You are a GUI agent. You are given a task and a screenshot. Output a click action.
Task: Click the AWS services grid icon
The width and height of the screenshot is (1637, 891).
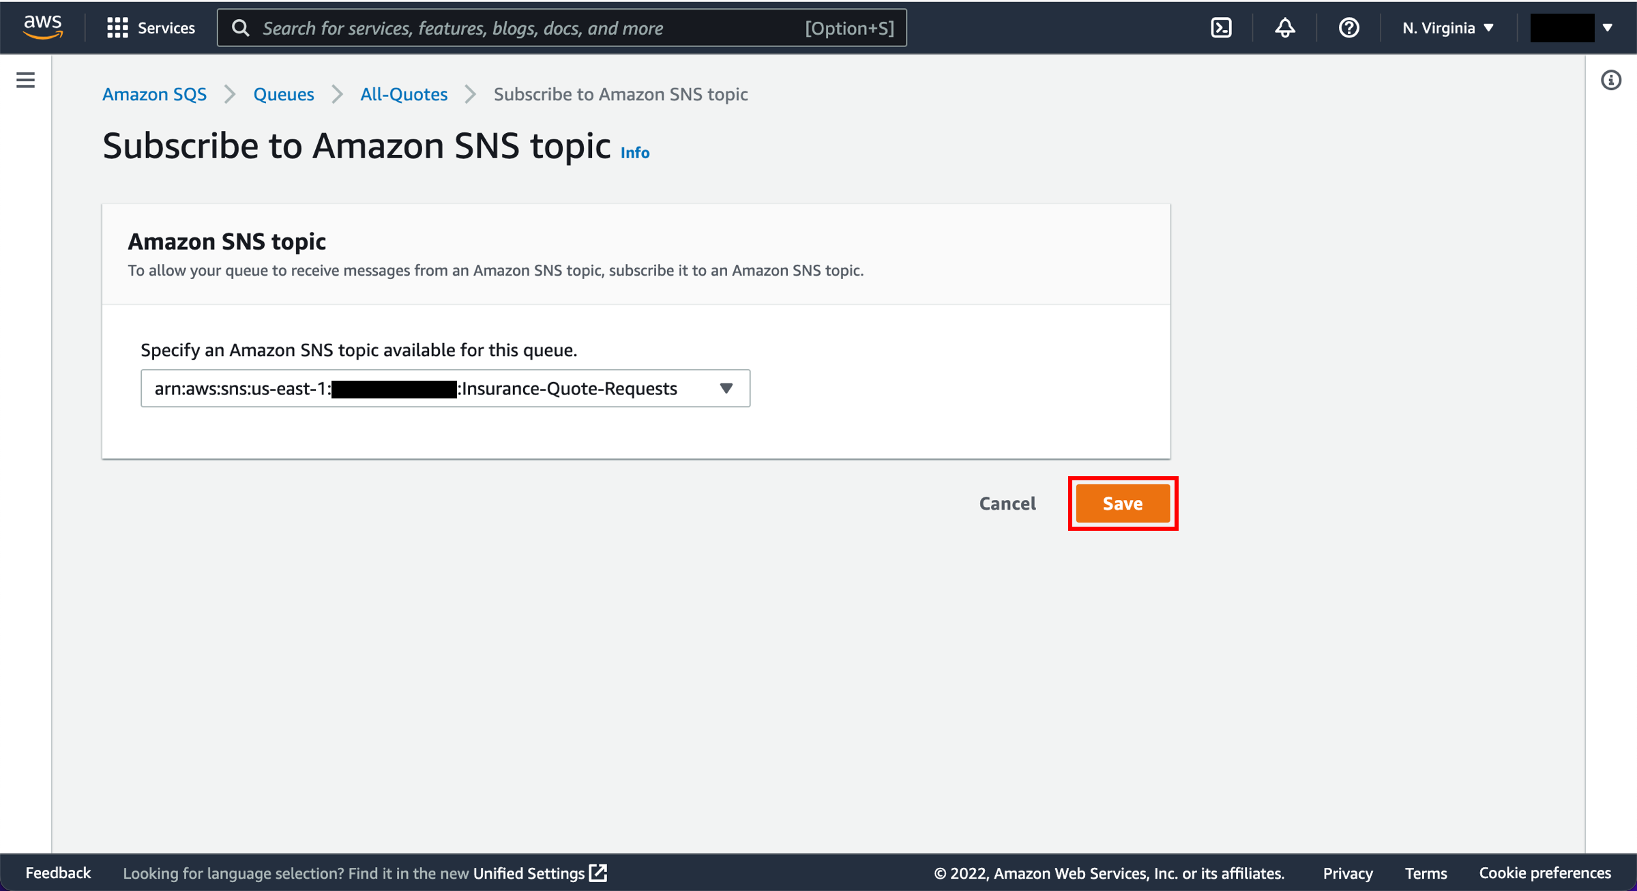[x=116, y=27]
